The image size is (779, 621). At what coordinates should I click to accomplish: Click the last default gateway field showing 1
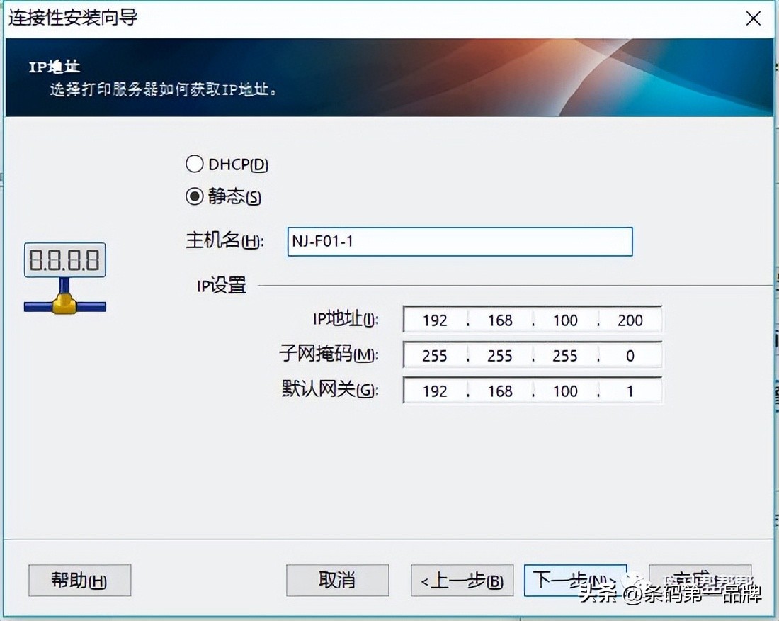(x=630, y=391)
